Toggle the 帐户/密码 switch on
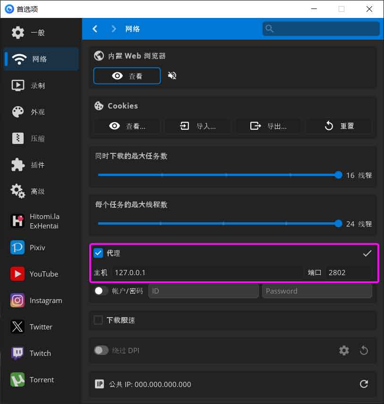384x404 pixels. click(101, 291)
